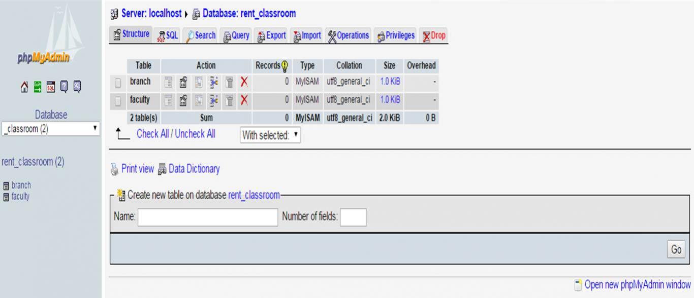694x298 pixels.
Task: Click the Records hint bulb icon
Action: tap(285, 65)
